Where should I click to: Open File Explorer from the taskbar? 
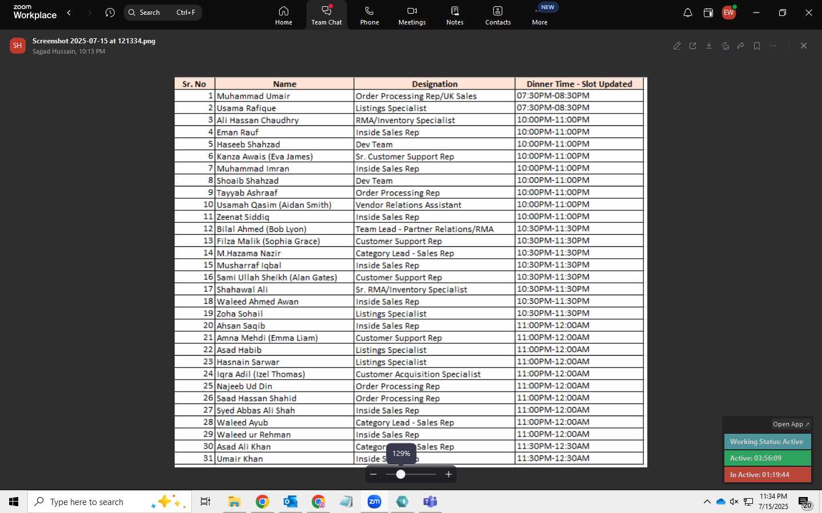coord(234,502)
